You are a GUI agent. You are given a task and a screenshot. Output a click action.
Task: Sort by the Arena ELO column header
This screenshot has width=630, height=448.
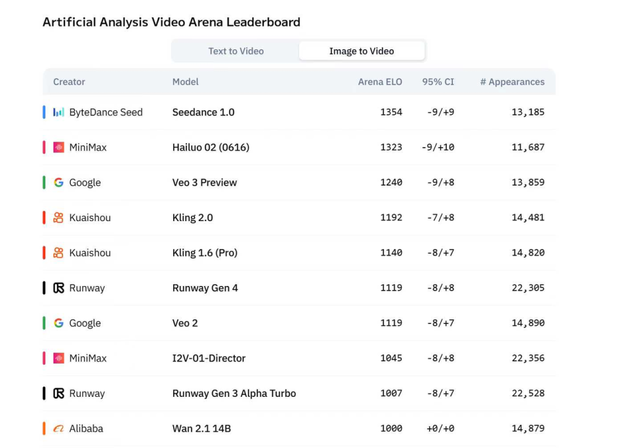[x=380, y=82]
